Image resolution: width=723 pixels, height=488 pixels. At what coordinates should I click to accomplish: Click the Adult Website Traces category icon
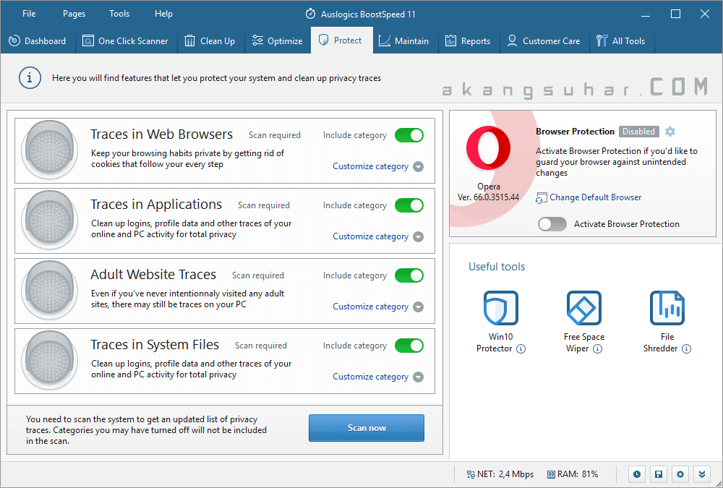coord(49,290)
